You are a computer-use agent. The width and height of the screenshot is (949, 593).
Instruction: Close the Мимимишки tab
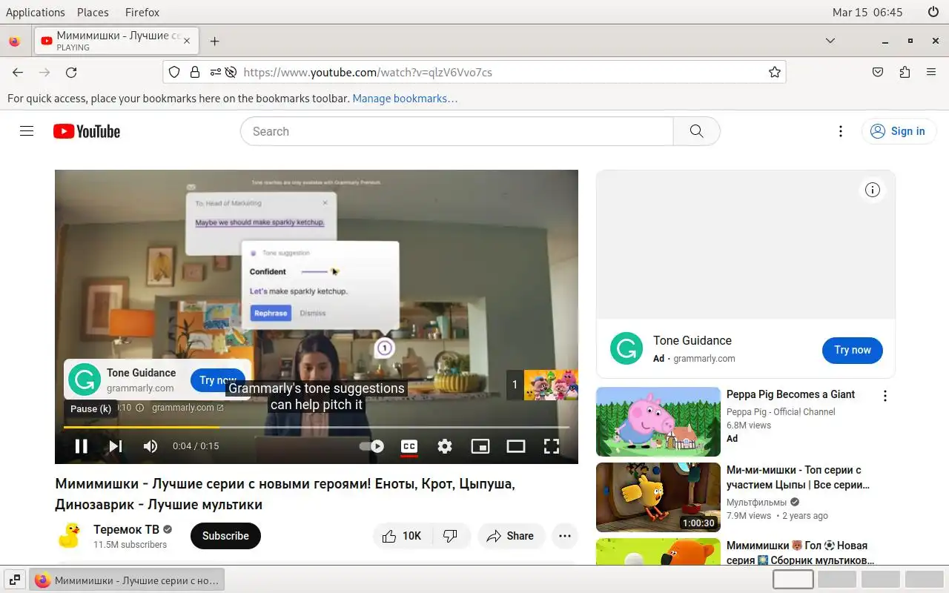pos(187,41)
